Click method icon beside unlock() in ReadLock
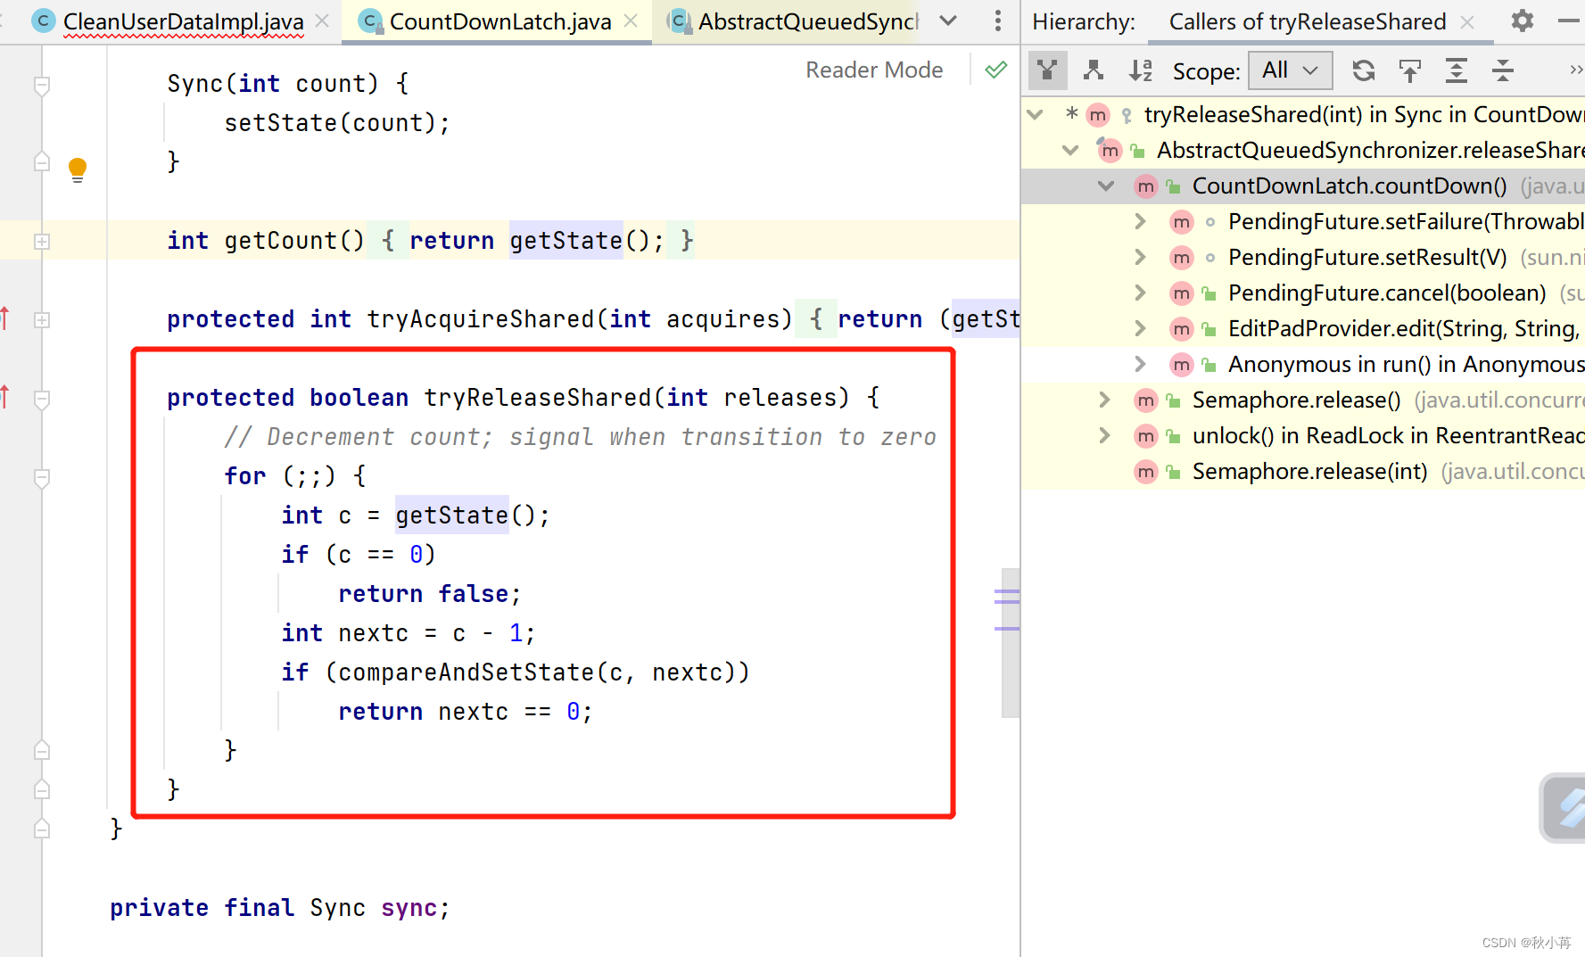The width and height of the screenshot is (1585, 957). pos(1145,436)
